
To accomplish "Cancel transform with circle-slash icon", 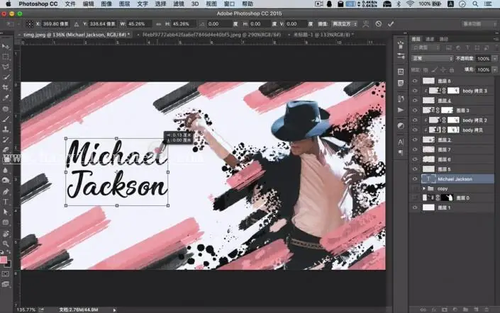I will tap(379, 24).
